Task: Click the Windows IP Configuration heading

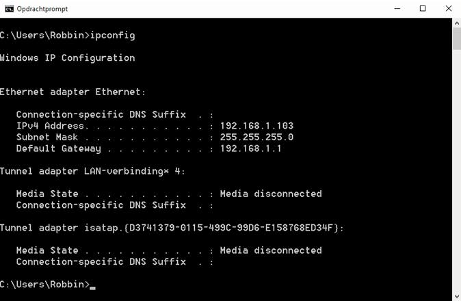Action: click(x=67, y=57)
